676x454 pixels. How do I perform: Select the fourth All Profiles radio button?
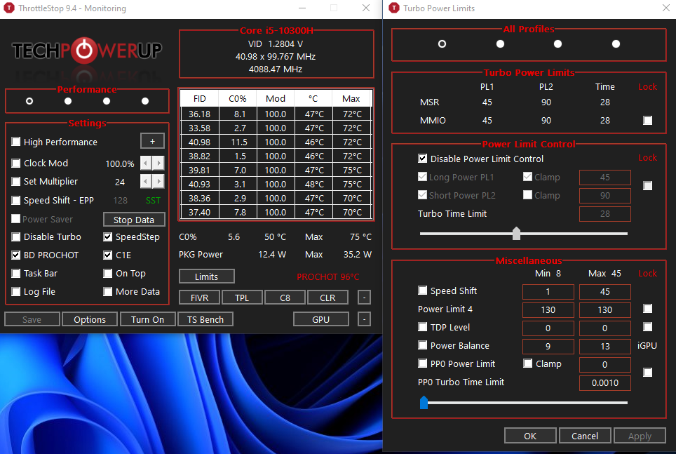616,44
